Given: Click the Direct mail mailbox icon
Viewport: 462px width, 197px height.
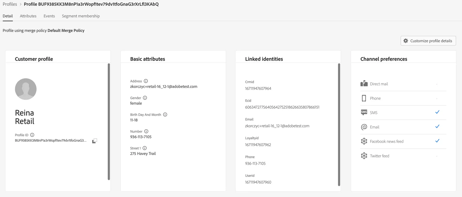Looking at the screenshot, I should pos(364,84).
